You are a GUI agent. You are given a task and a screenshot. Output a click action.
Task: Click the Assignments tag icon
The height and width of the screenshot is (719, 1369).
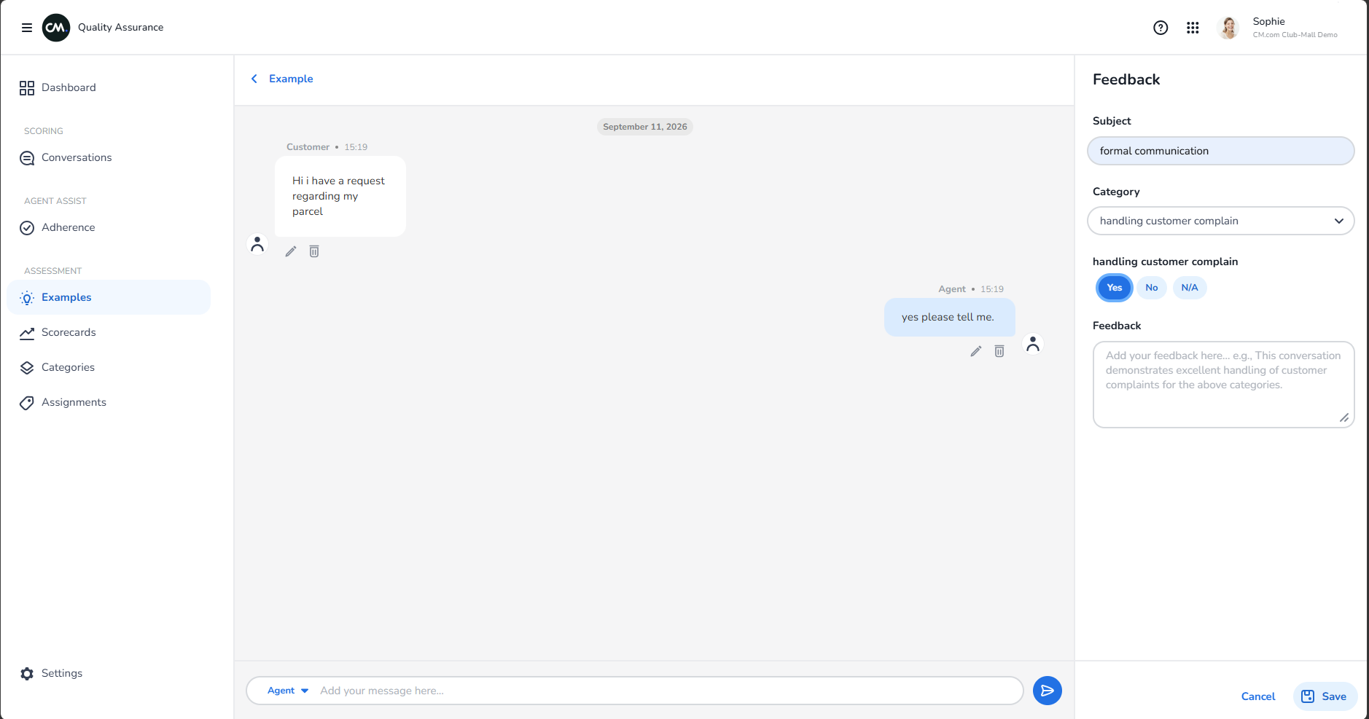point(27,403)
